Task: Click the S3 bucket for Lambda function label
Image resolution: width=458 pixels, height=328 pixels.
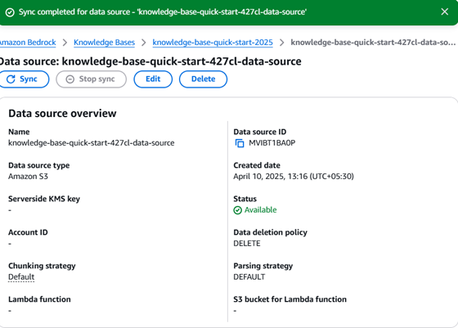Action: 290,299
